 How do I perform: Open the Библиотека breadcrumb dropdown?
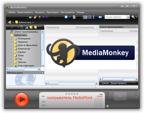[33, 22]
